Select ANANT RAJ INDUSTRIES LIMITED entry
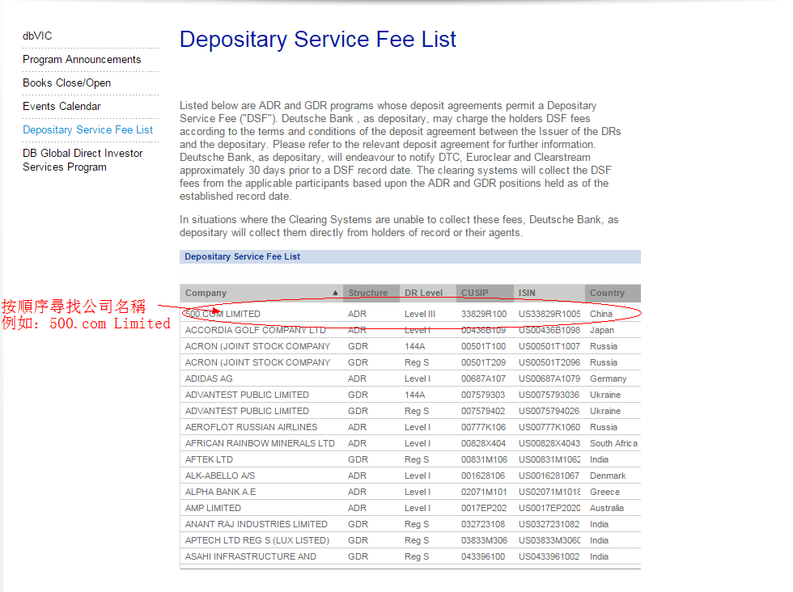The image size is (793, 592). (257, 524)
